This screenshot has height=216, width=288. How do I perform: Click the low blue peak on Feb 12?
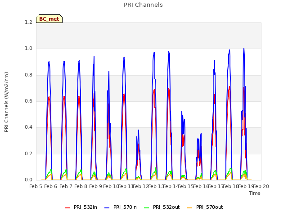(x=139, y=130)
